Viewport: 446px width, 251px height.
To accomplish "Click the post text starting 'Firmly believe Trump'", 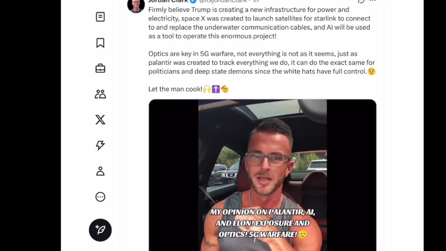I will tap(260, 23).
